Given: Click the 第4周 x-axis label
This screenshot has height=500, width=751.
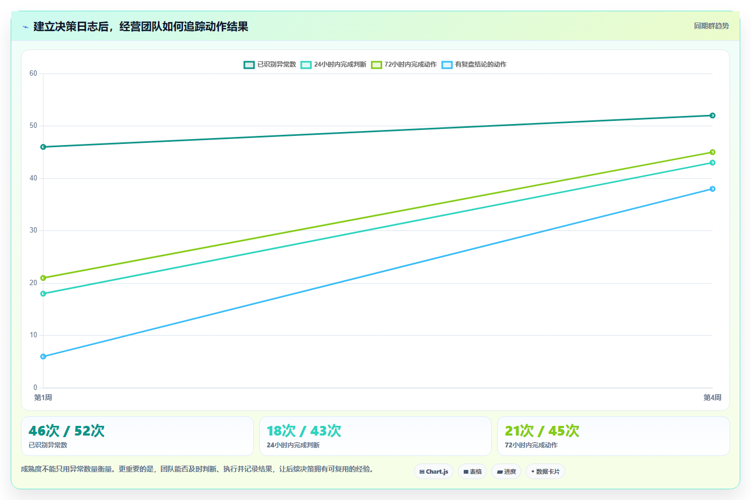Looking at the screenshot, I should [712, 397].
